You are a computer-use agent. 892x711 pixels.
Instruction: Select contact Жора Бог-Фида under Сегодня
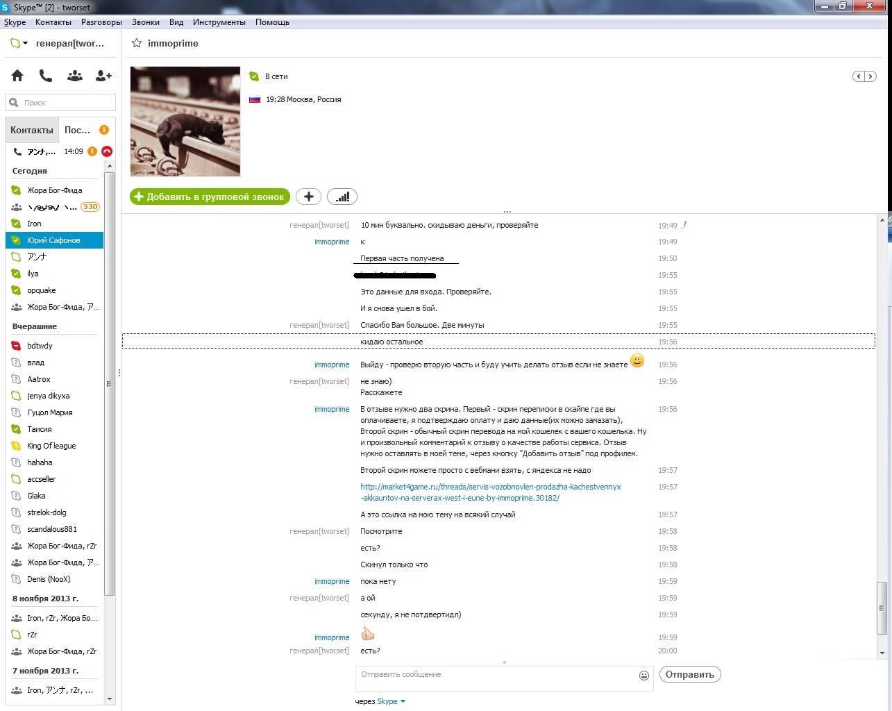[54, 190]
